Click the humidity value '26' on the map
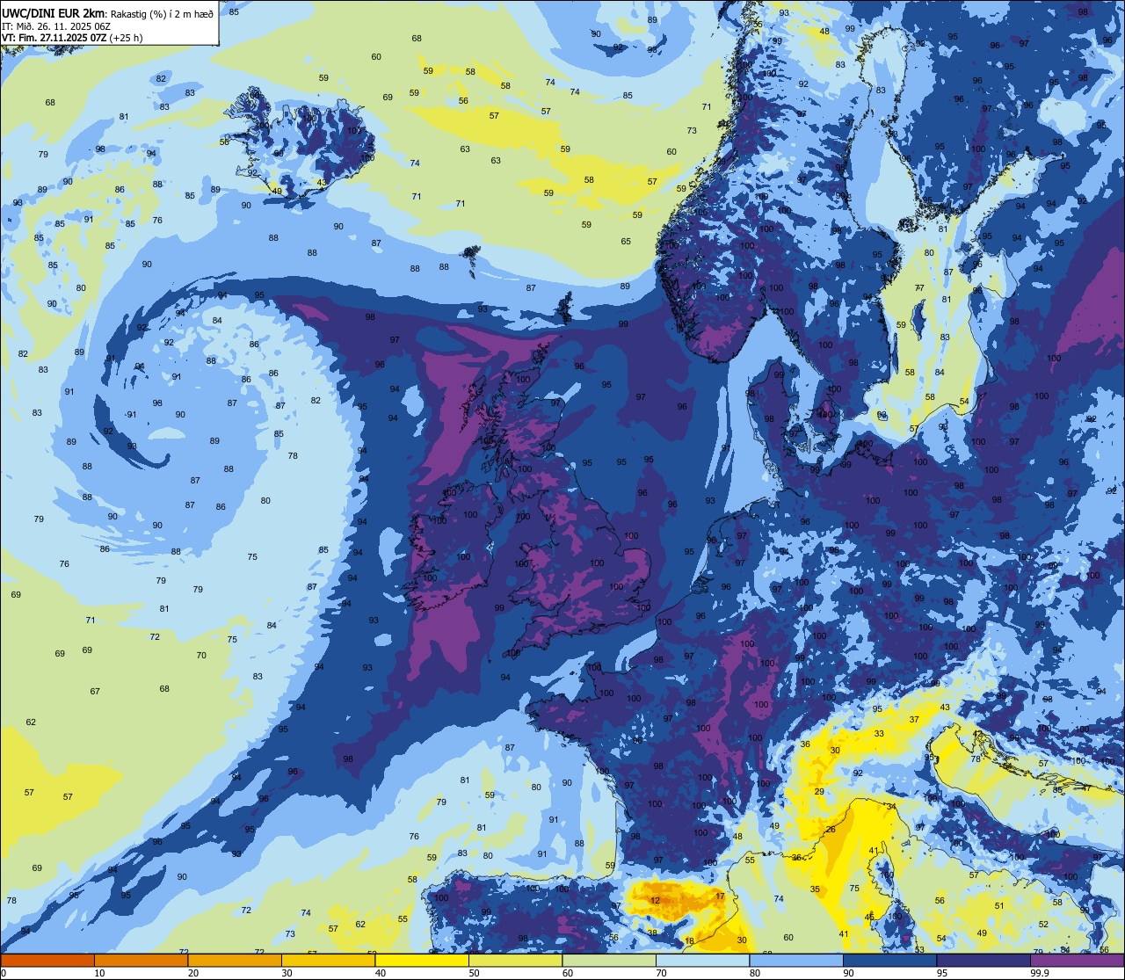 [830, 830]
